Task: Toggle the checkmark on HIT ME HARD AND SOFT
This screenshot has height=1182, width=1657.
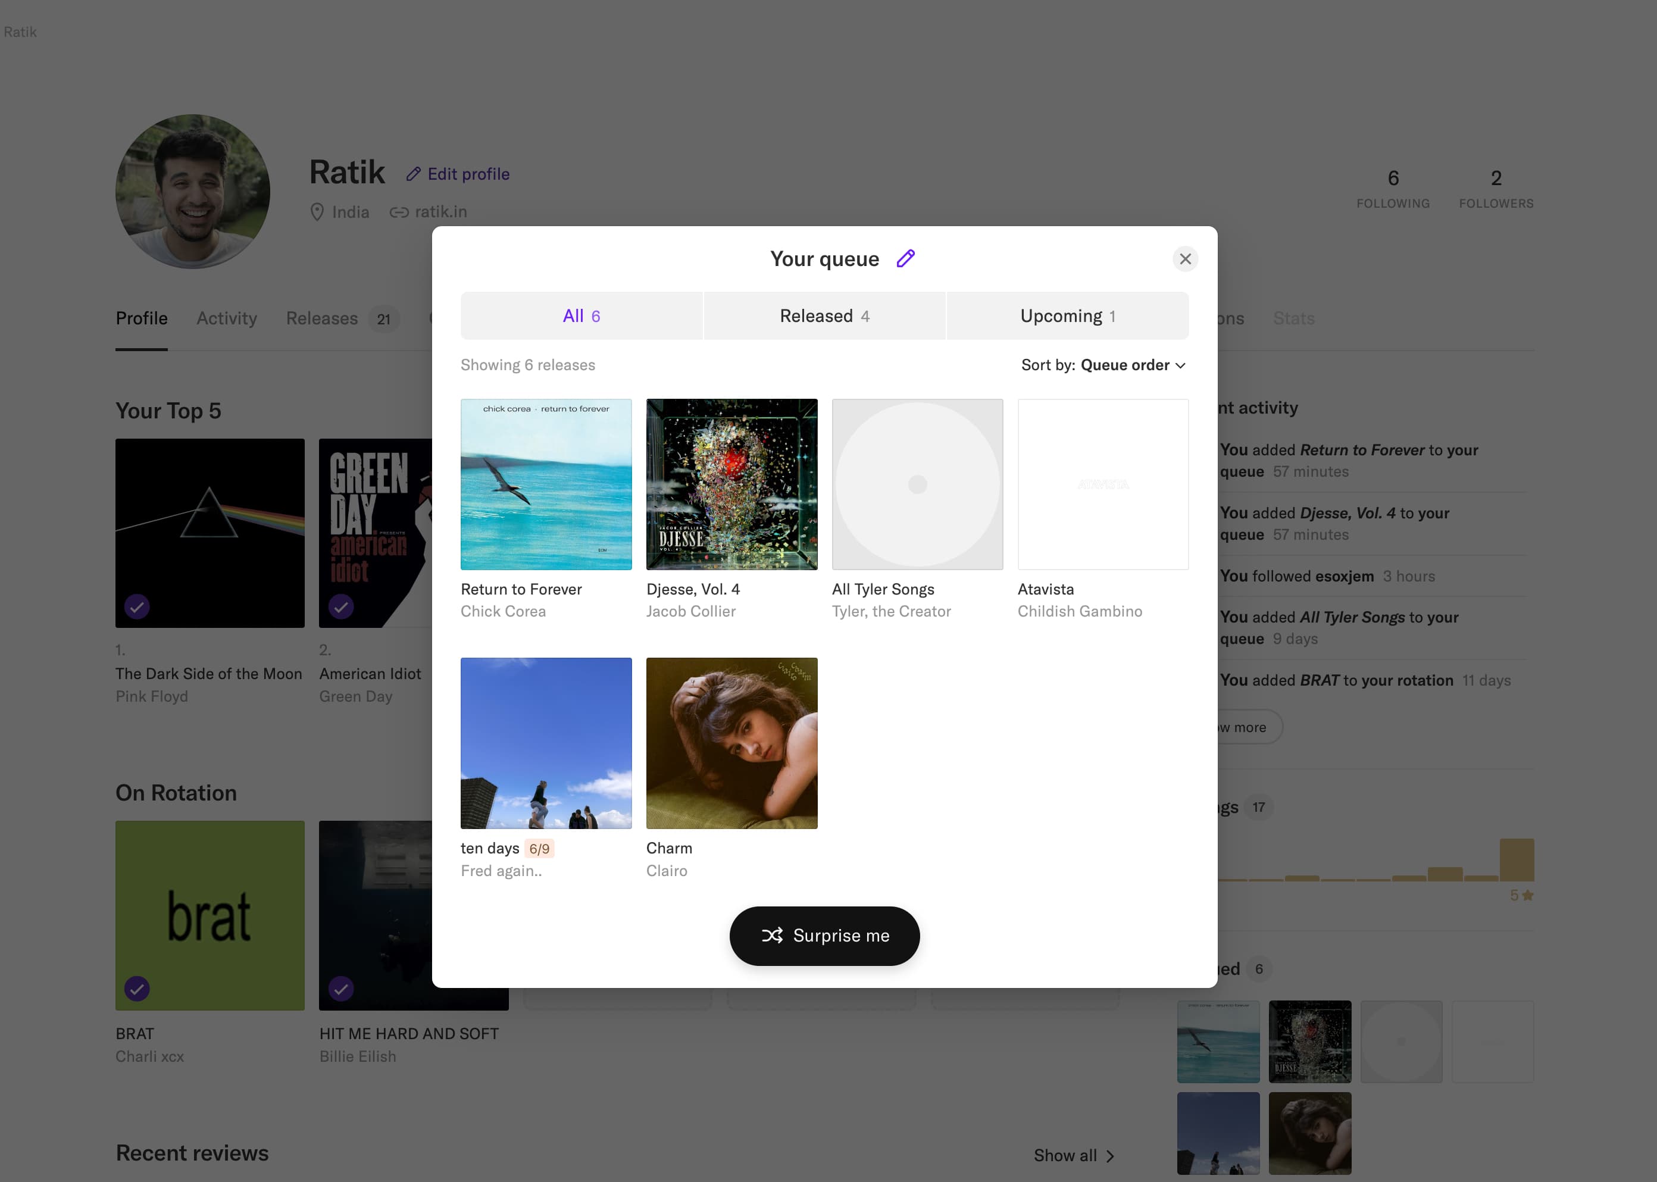Action: (341, 989)
